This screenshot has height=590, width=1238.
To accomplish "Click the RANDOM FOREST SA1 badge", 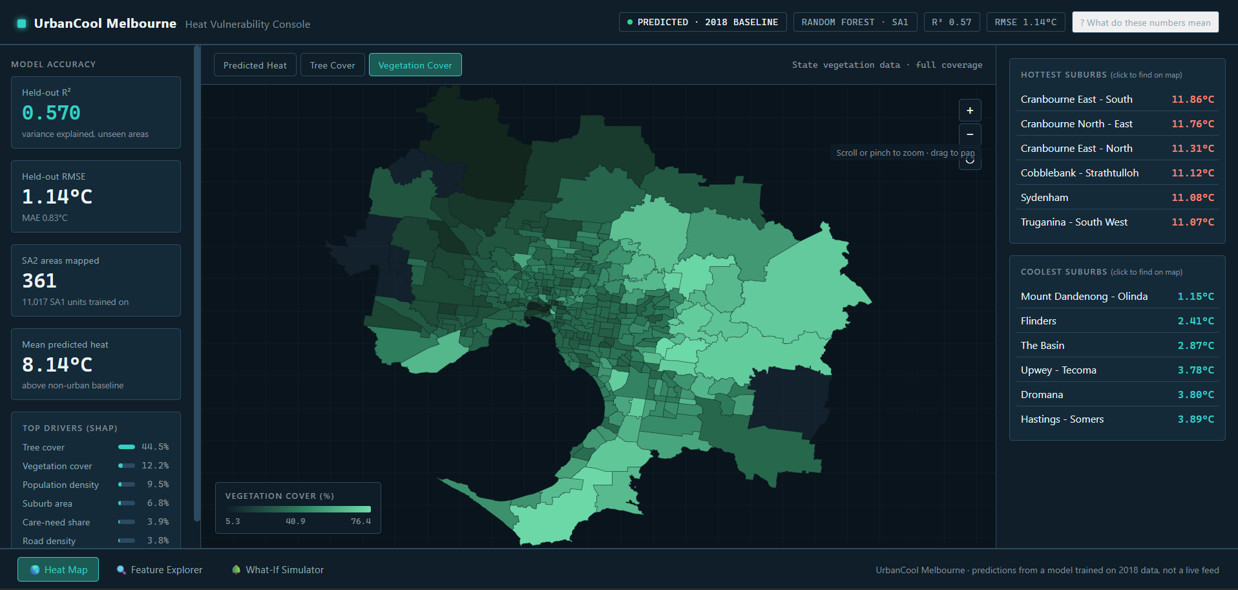I will tap(855, 22).
